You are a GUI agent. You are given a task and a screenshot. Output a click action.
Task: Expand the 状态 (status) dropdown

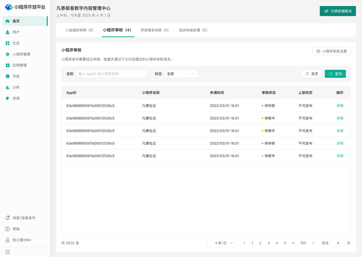tap(181, 74)
